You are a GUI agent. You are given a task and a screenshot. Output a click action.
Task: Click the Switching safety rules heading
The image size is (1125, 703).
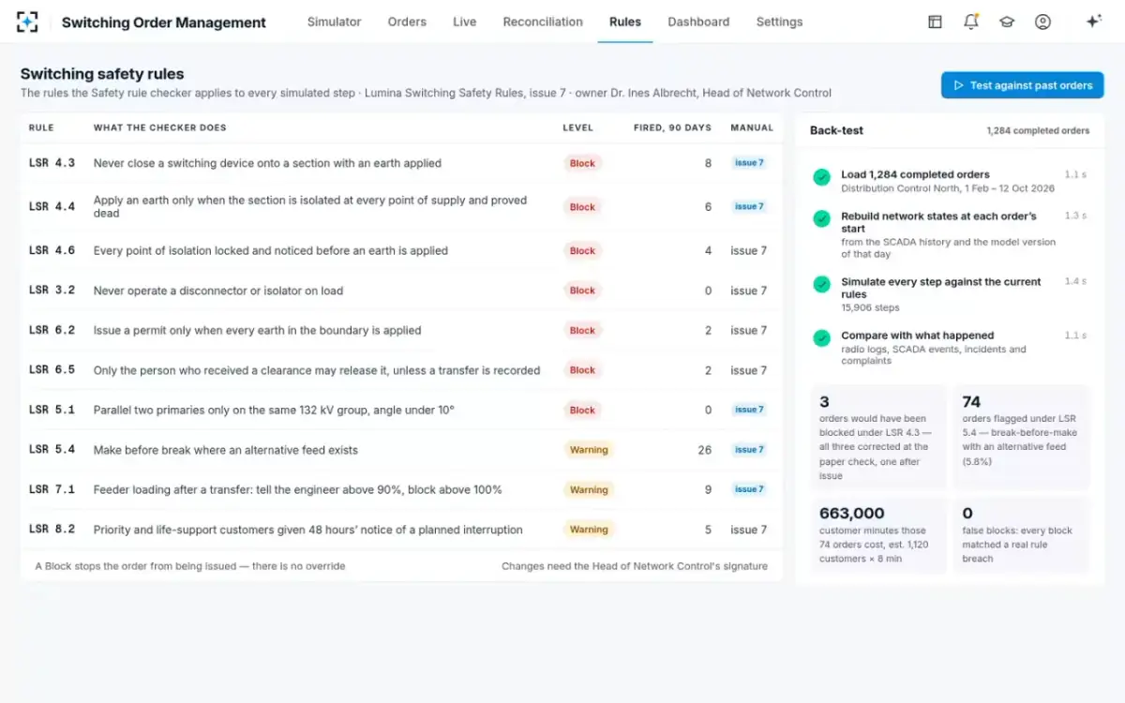click(x=102, y=74)
